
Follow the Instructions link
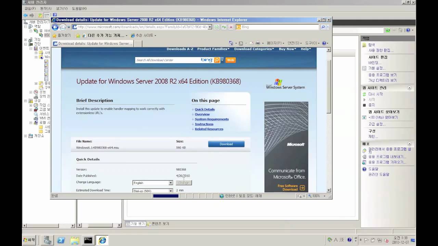pos(204,124)
